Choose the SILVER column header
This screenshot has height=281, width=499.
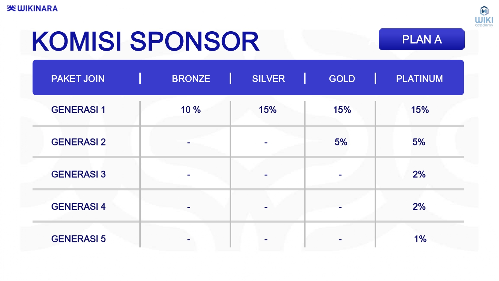[x=268, y=79]
